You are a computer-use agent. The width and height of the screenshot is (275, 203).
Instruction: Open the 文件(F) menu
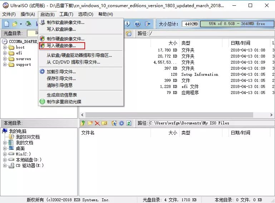coord(9,14)
